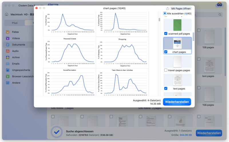Select the text.pages thumbnail in main grid
The width and height of the screenshot is (229, 142).
click(209, 66)
